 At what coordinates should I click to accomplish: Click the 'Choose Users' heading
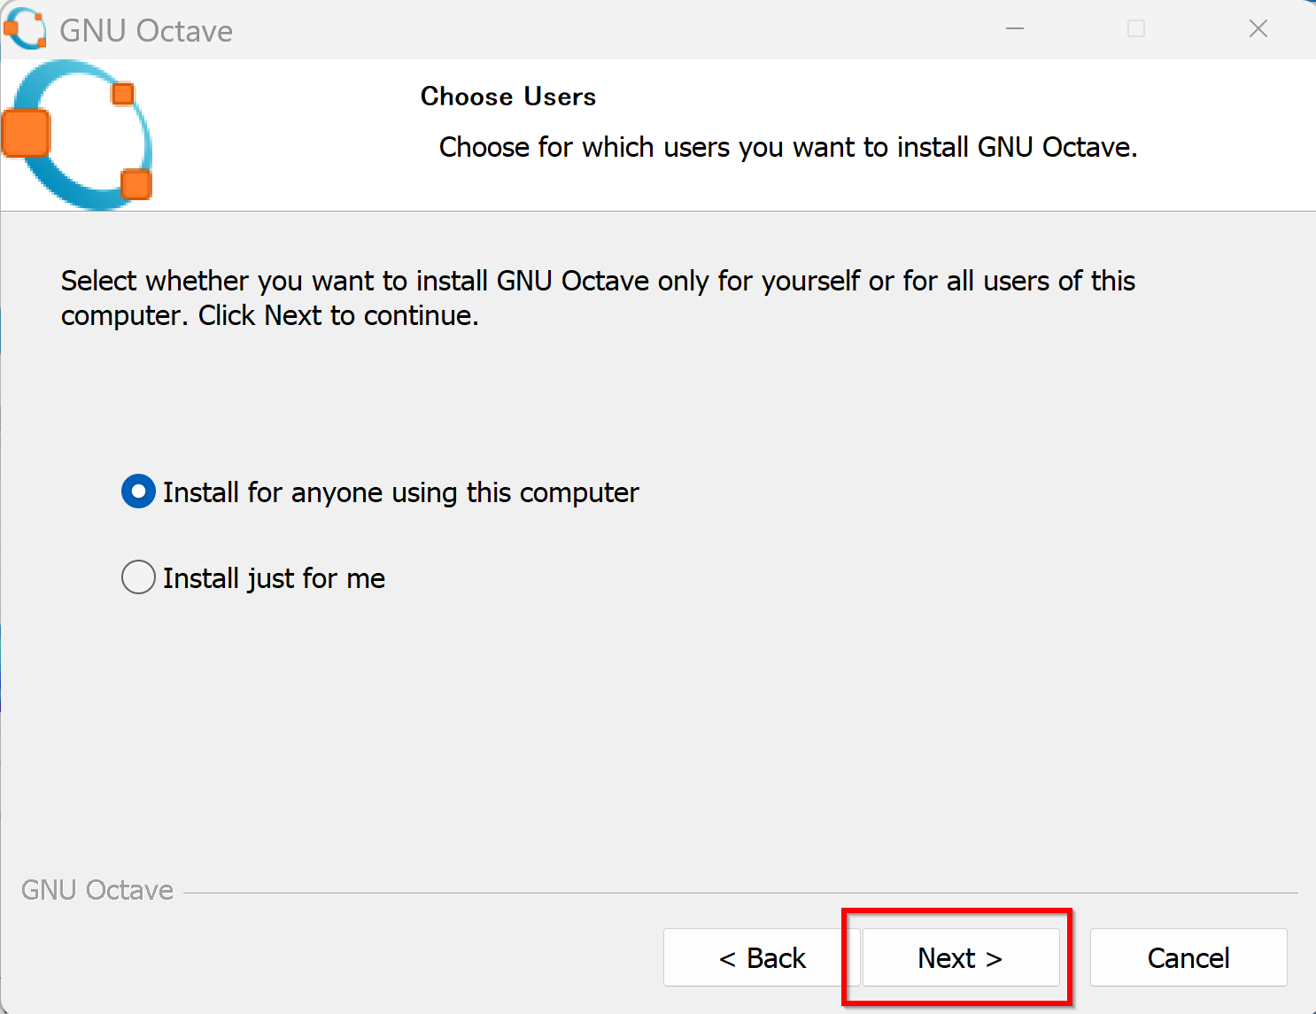[507, 97]
